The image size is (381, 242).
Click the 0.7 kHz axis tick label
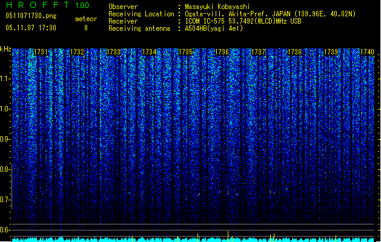5,200
